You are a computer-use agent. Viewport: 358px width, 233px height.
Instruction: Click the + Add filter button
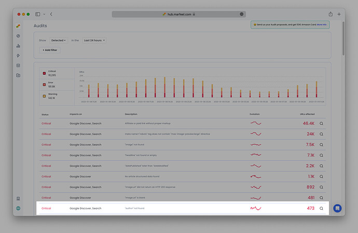click(x=50, y=50)
